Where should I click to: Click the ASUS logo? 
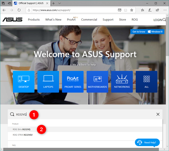tap(13, 20)
